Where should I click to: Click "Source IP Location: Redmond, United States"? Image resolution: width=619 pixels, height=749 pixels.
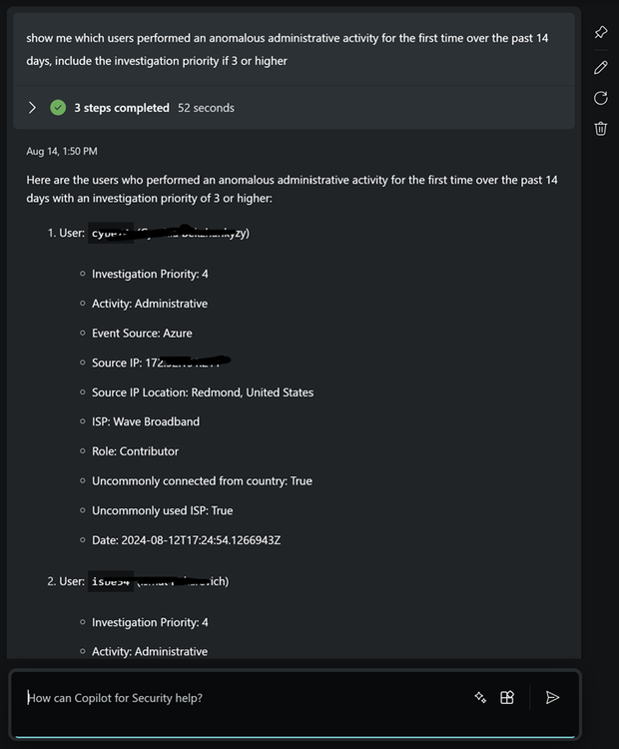click(x=203, y=392)
